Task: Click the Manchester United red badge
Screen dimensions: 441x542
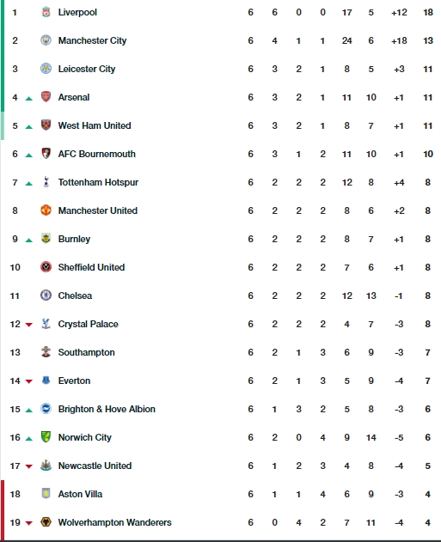Action: [46, 210]
